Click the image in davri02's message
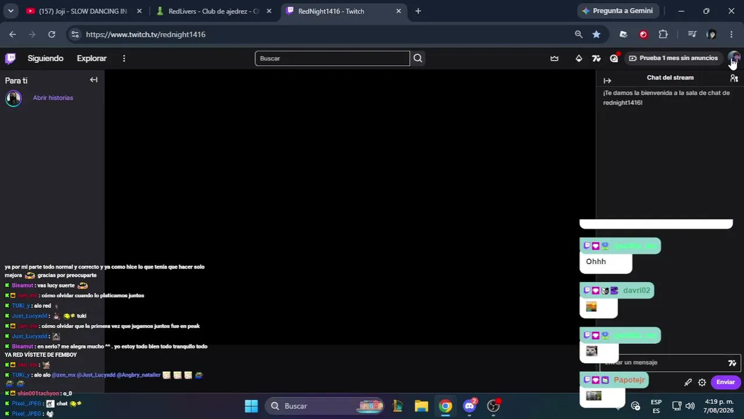 tap(591, 307)
